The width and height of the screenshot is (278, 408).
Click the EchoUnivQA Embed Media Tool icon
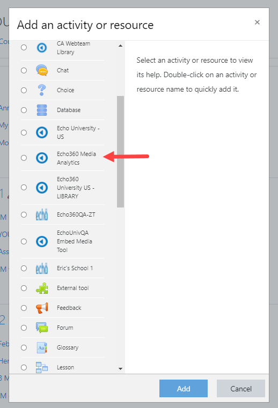click(42, 241)
